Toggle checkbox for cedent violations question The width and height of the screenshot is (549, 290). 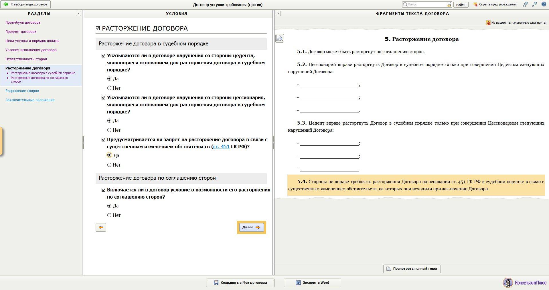(x=104, y=56)
